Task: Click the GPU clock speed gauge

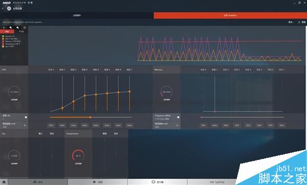Action: [14, 92]
